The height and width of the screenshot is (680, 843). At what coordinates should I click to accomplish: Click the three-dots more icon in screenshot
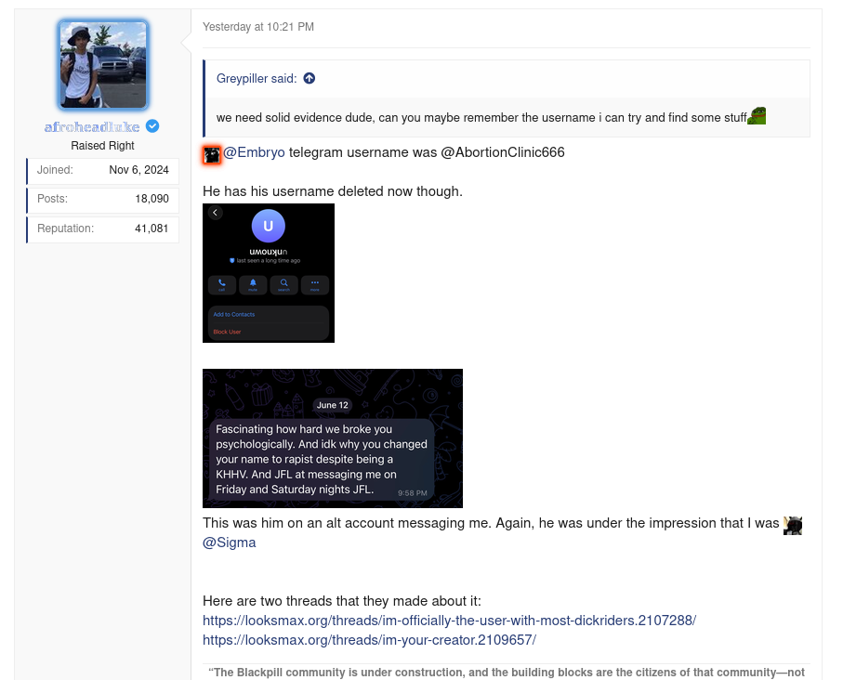click(315, 284)
